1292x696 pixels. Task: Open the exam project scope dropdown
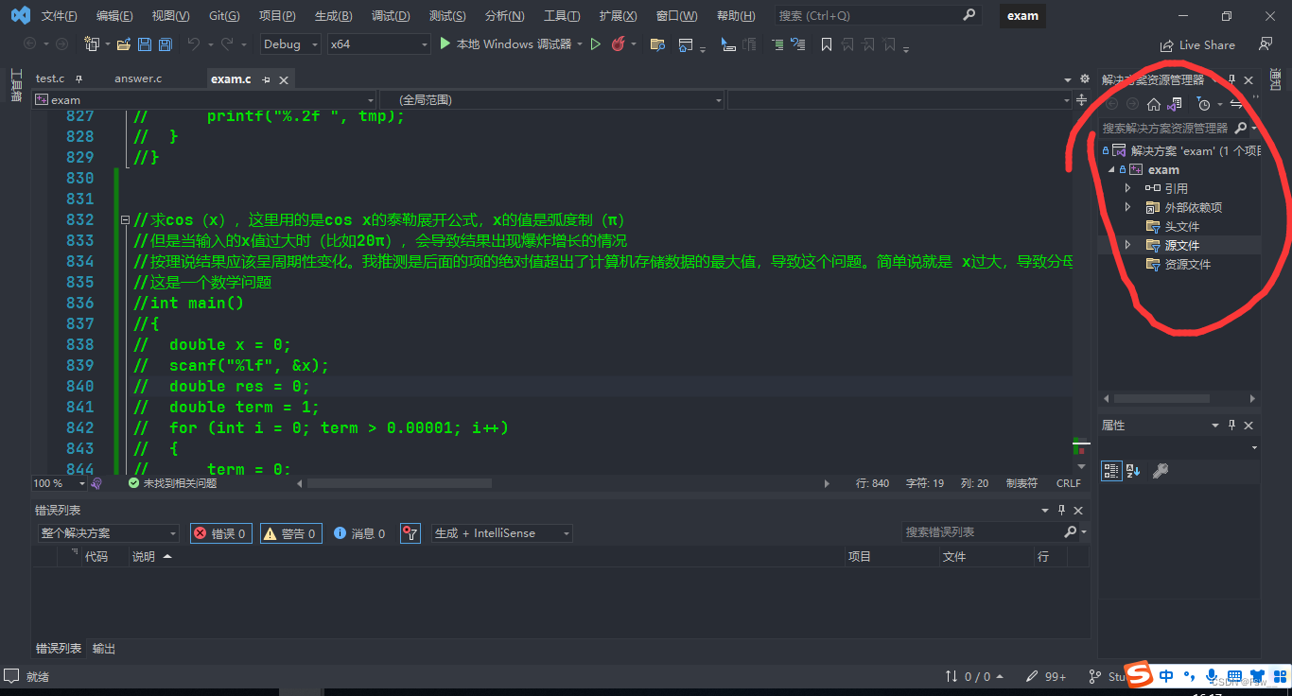point(203,99)
